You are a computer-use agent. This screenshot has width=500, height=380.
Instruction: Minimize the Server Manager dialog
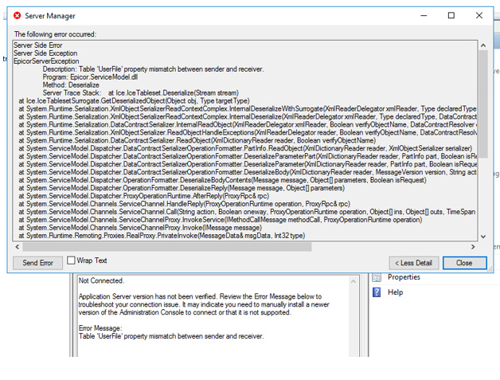click(424, 15)
